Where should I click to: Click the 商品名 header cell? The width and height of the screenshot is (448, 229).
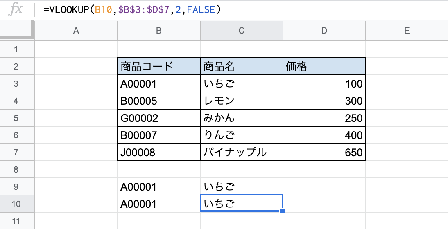pos(242,66)
